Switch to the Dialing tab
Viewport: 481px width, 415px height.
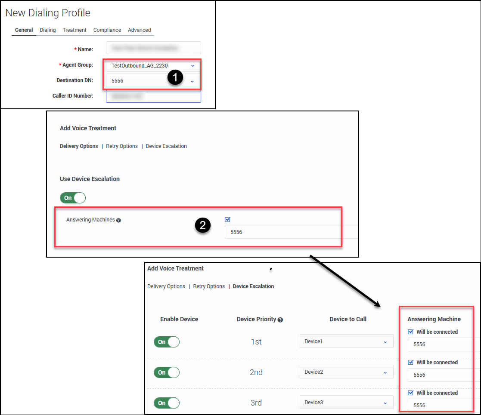tap(48, 30)
